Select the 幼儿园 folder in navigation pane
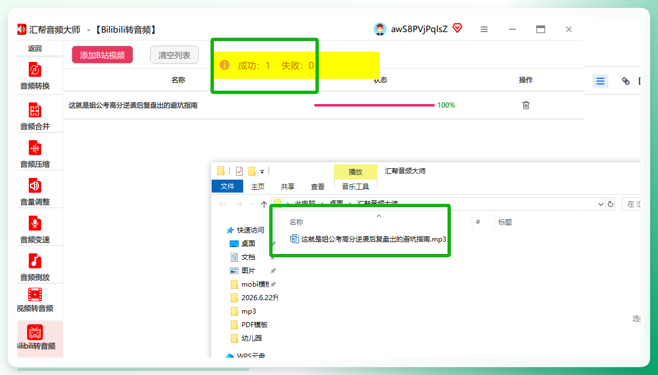 (247, 338)
